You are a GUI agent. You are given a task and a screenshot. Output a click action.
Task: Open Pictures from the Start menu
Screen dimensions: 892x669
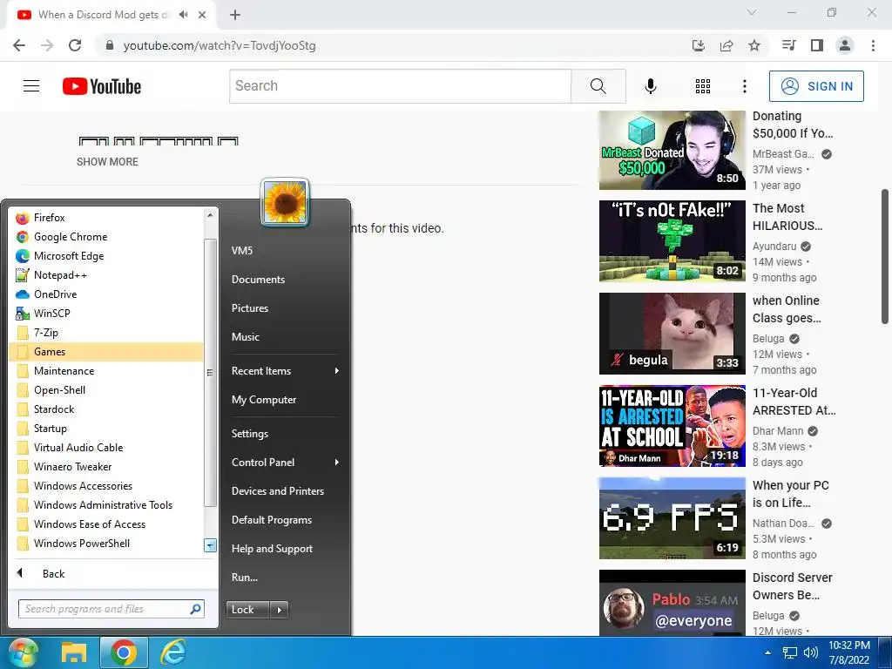pyautogui.click(x=285, y=307)
